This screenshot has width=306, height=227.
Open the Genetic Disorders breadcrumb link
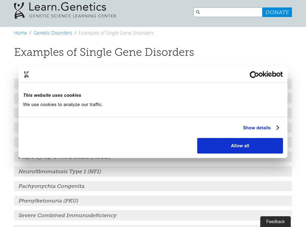pos(53,33)
